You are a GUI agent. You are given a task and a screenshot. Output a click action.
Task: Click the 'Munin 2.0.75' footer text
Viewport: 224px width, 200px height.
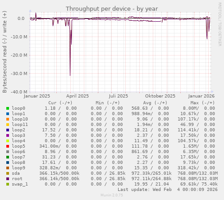(112, 195)
